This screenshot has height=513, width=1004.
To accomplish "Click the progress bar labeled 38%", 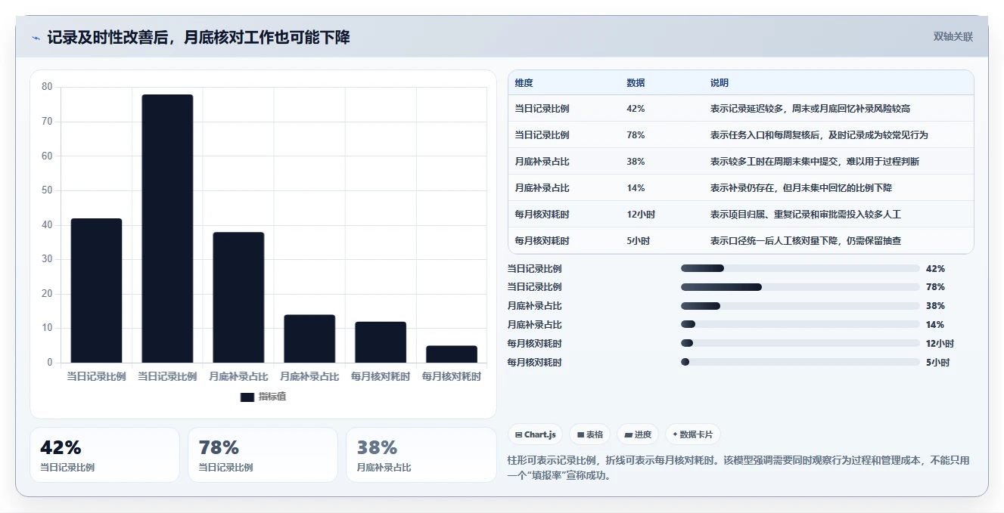I will [x=800, y=306].
